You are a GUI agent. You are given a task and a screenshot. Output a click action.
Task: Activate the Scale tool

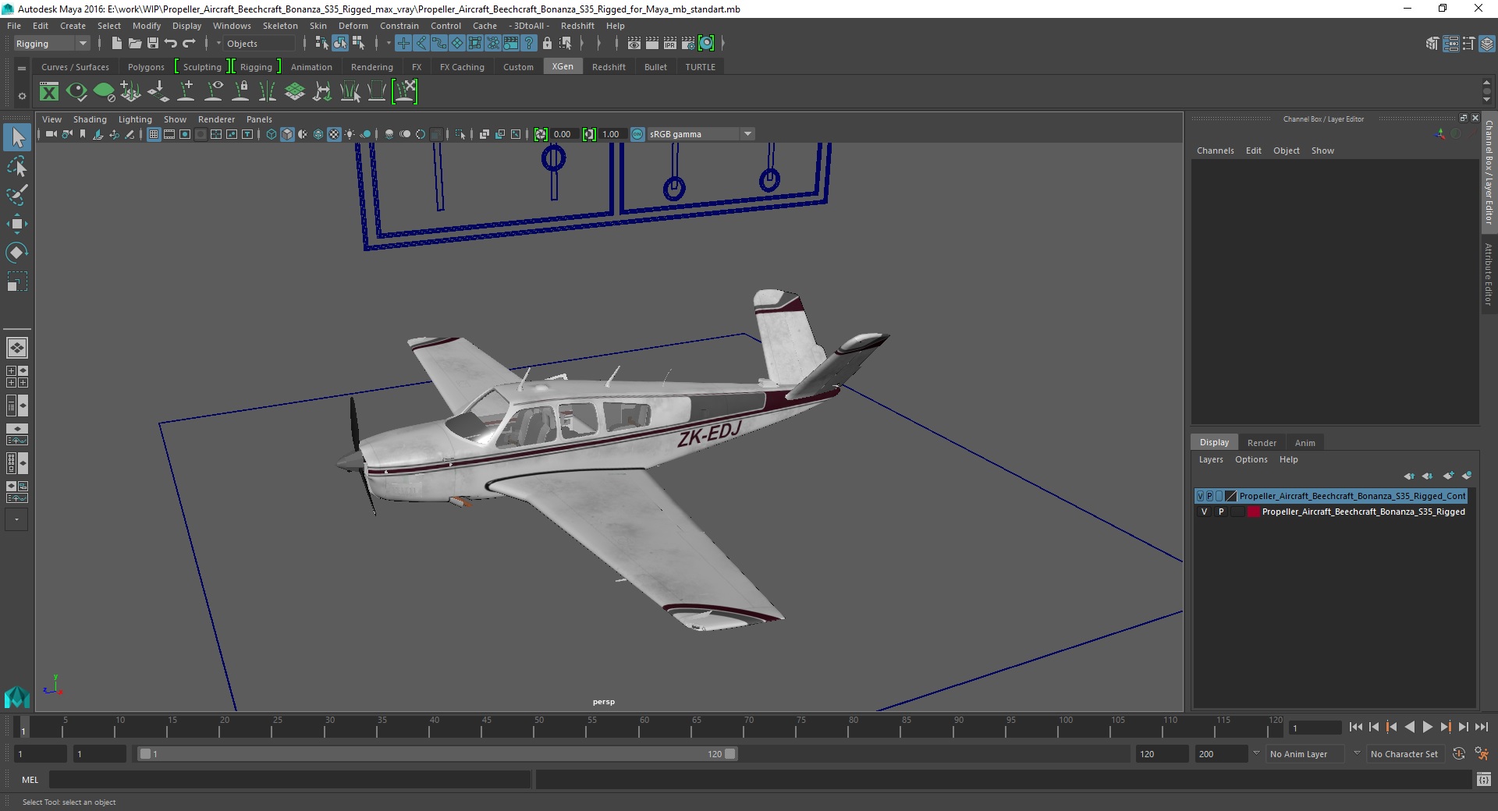click(17, 282)
